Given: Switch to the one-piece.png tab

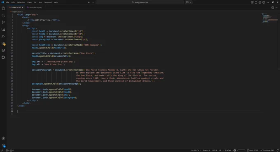Looking at the screenshot, I should (x=34, y=7).
